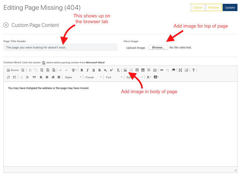The width and height of the screenshot is (240, 178).
Task: Insert an image in the body
Action: [x=125, y=70]
